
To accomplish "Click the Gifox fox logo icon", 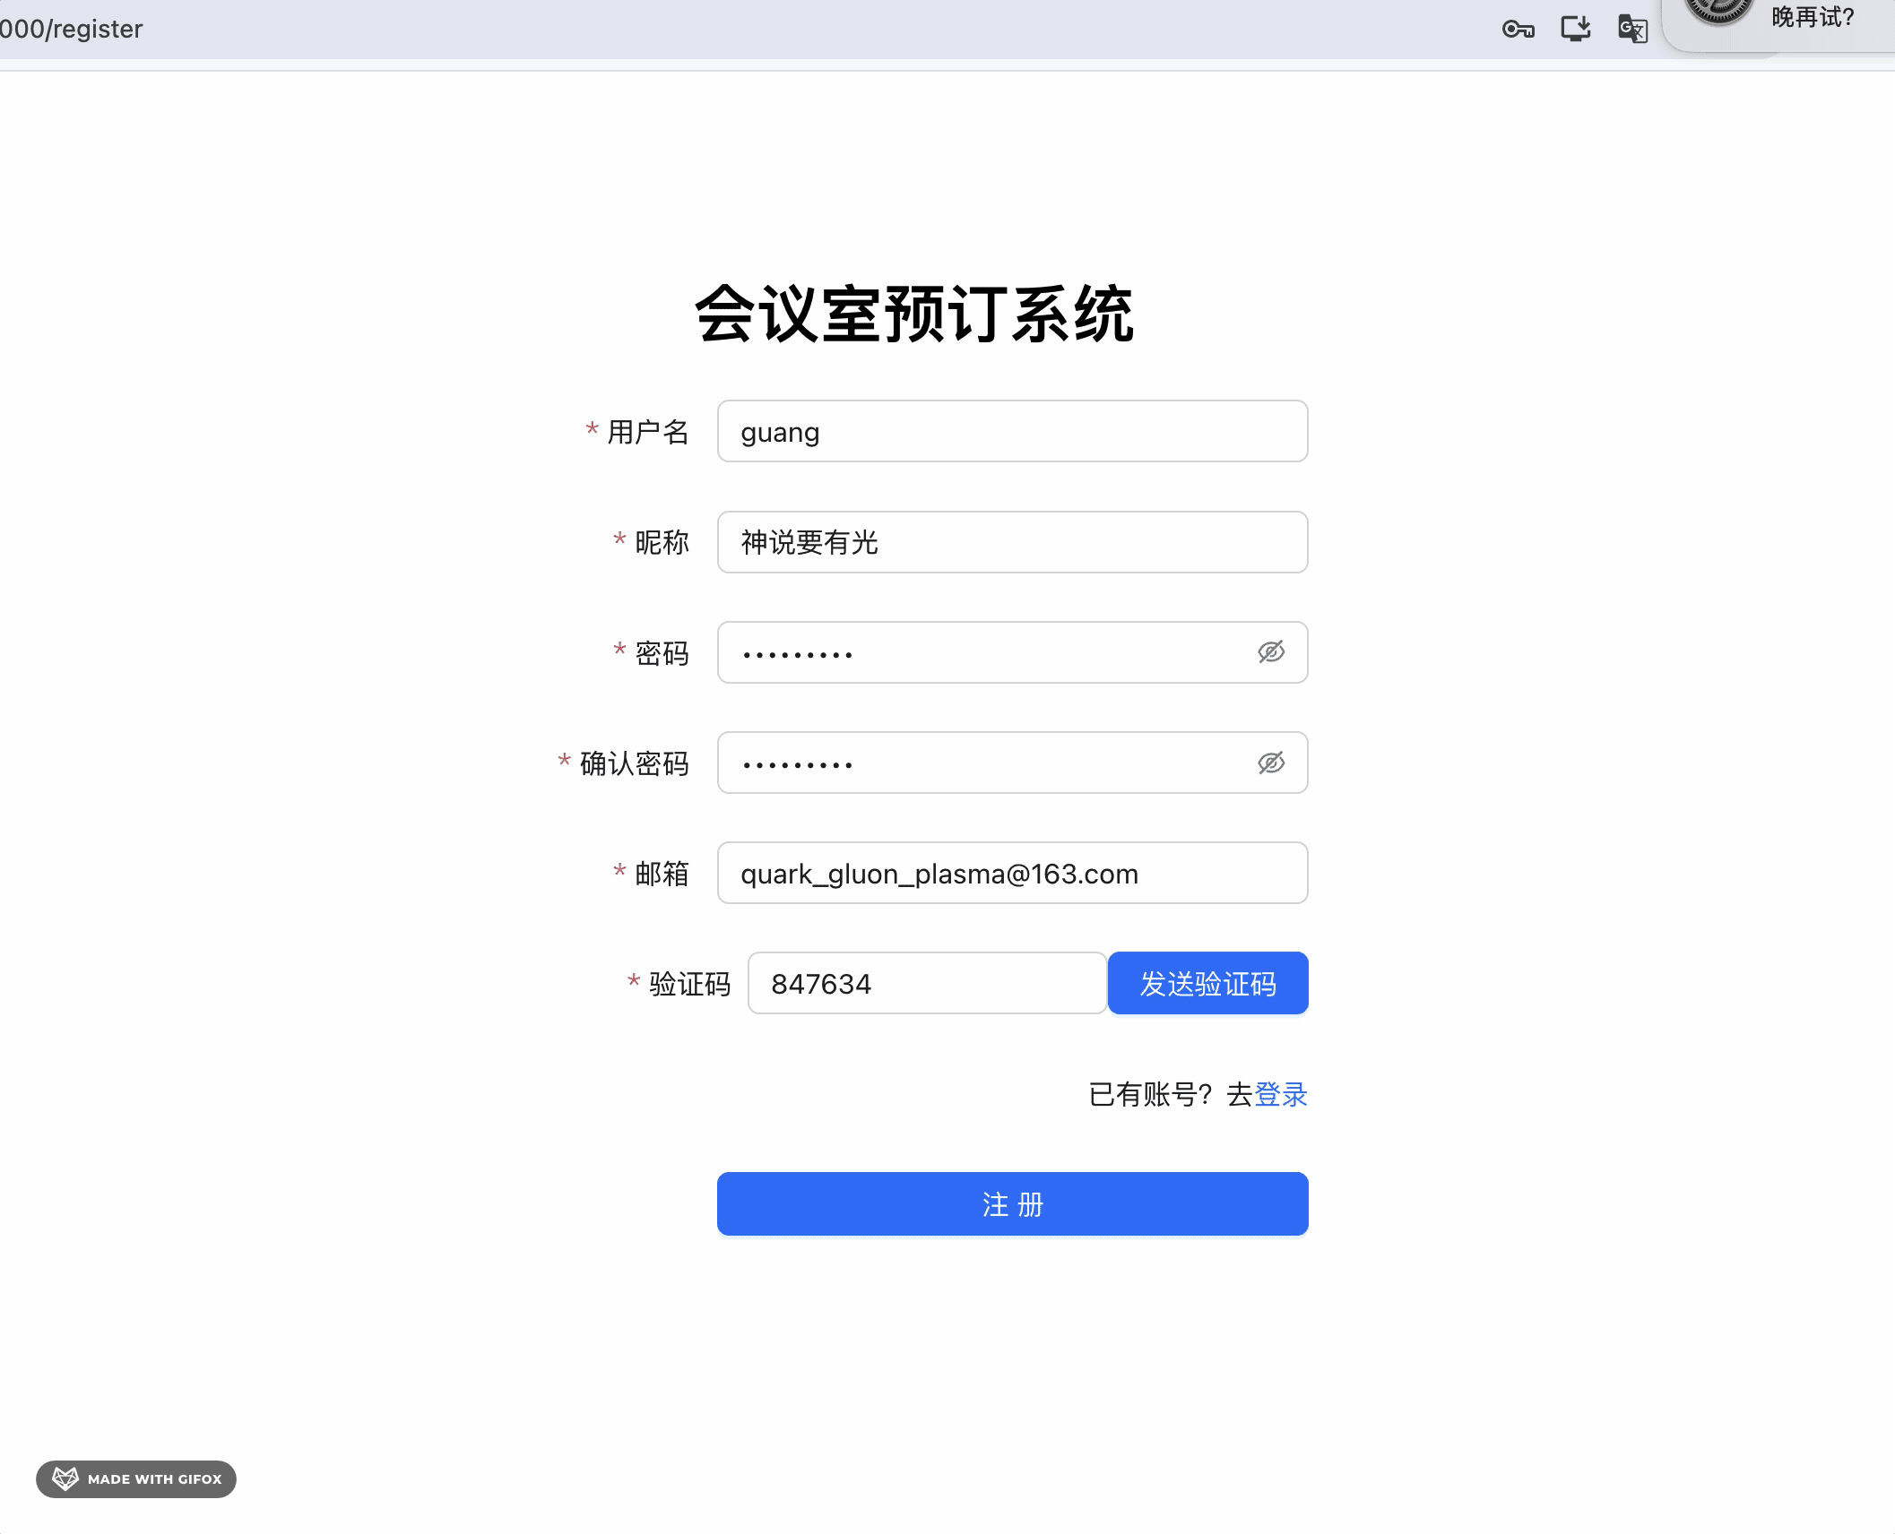I will [x=65, y=1478].
